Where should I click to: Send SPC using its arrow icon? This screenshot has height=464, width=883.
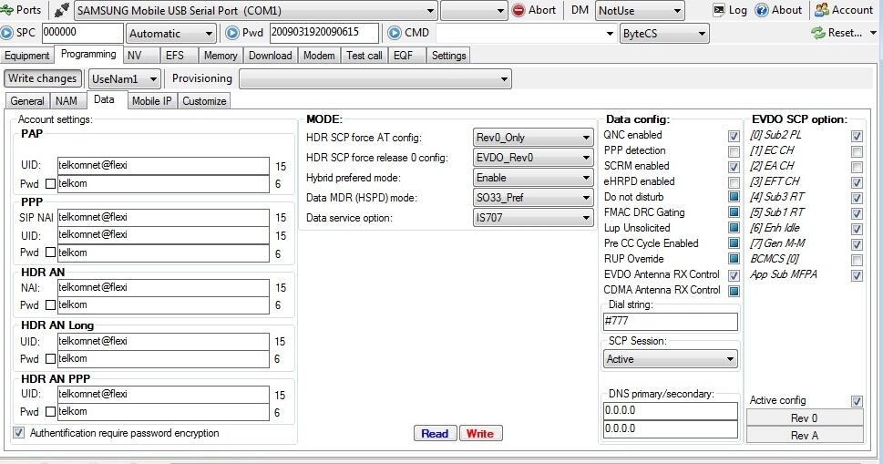[7, 33]
